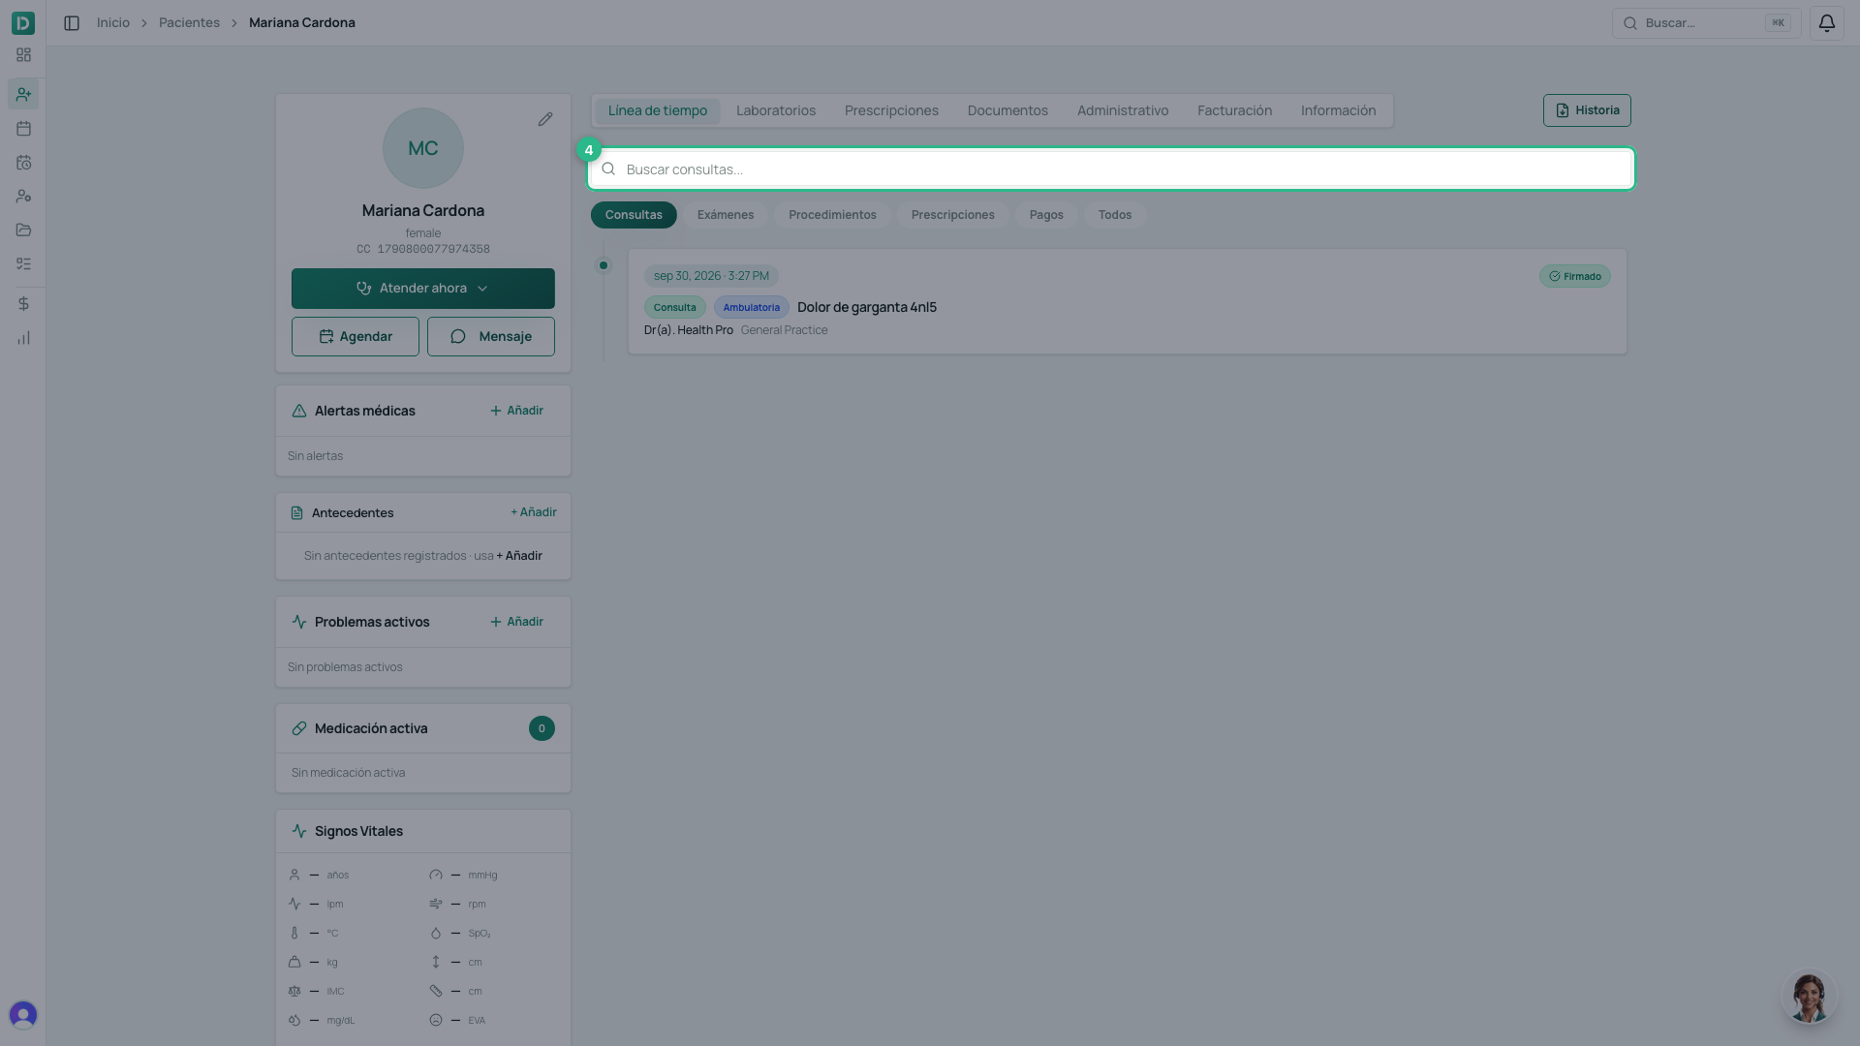The image size is (1860, 1046).
Task: Open the assistant avatar chat bubble
Action: coord(1808,997)
